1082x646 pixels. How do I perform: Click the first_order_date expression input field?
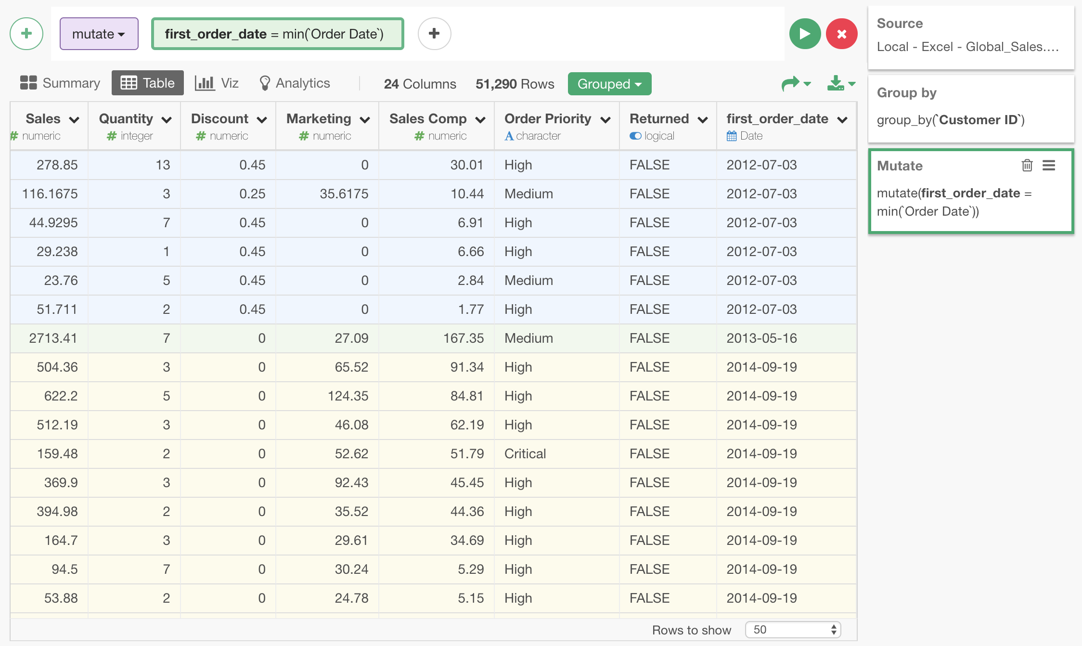pyautogui.click(x=277, y=34)
